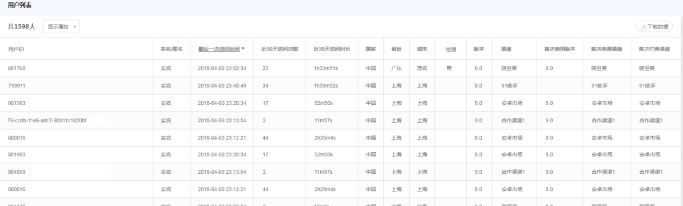Screen dimensions: 683x206
Task: Click 首次付费渠道 cell 91助手 in row 799911
Action: pyautogui.click(x=647, y=86)
